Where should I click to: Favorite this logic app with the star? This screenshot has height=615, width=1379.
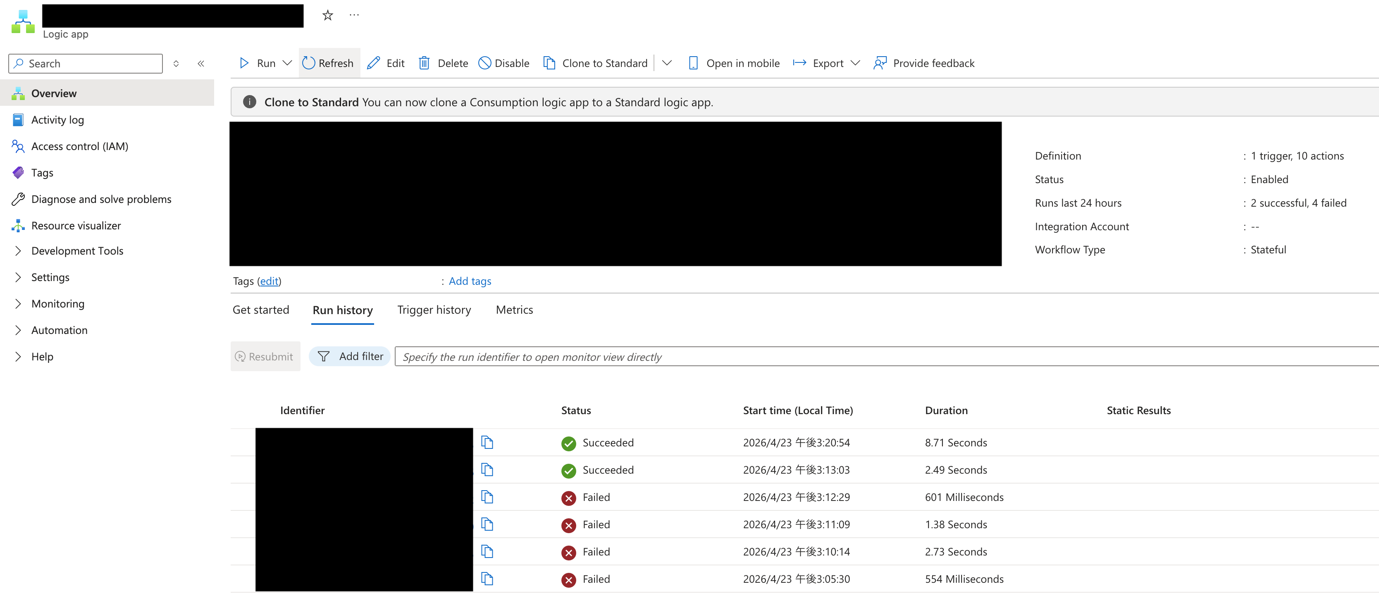(x=328, y=15)
